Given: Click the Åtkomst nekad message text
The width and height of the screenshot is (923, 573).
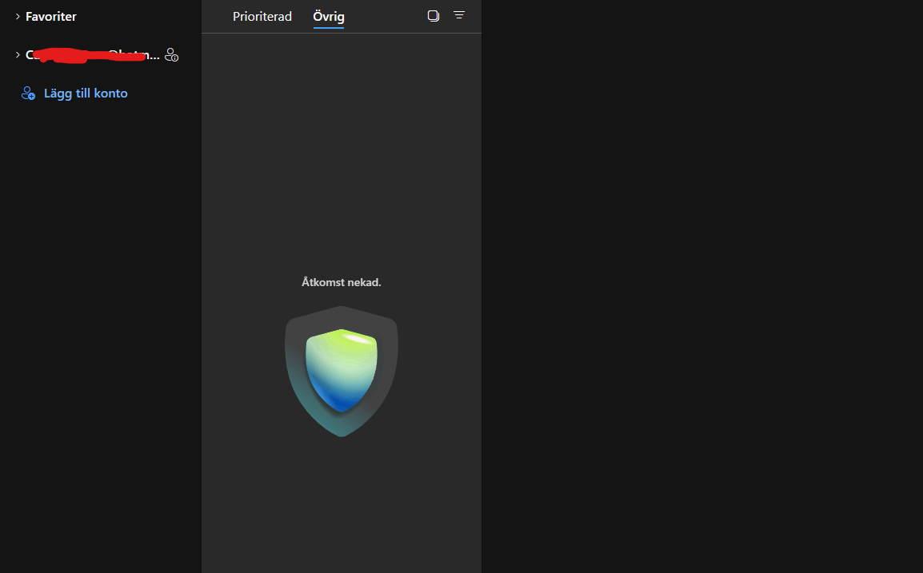Looking at the screenshot, I should click(342, 282).
